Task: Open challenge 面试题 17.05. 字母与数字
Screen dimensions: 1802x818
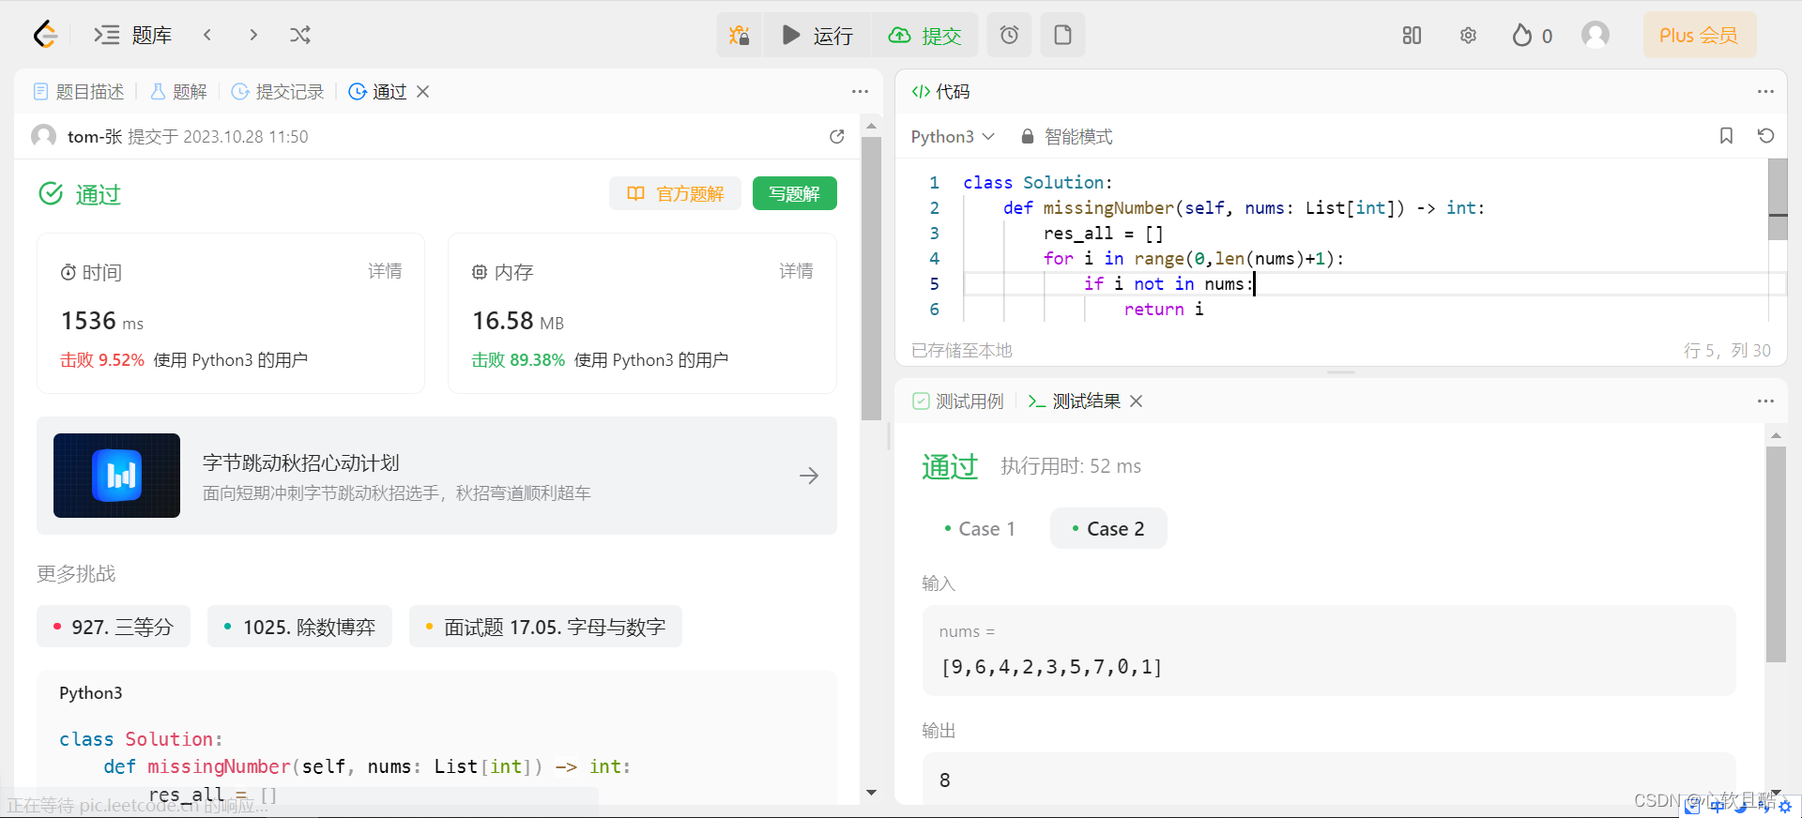Action: [x=545, y=627]
